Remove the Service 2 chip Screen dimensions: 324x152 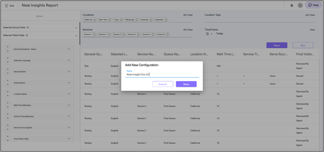pyautogui.click(x=109, y=35)
